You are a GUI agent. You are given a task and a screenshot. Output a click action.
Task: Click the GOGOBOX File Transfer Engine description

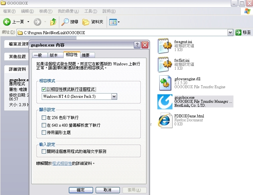(x=200, y=87)
